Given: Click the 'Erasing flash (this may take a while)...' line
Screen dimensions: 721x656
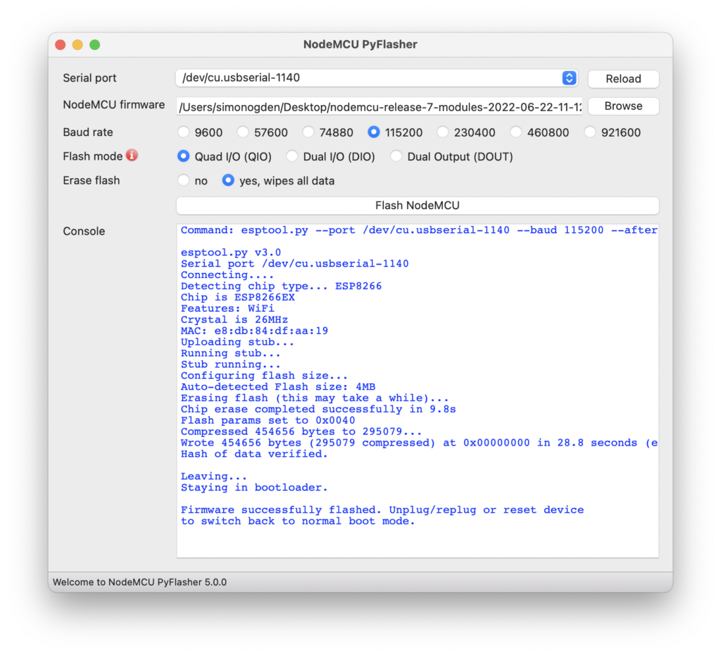Looking at the screenshot, I should click(x=315, y=398).
